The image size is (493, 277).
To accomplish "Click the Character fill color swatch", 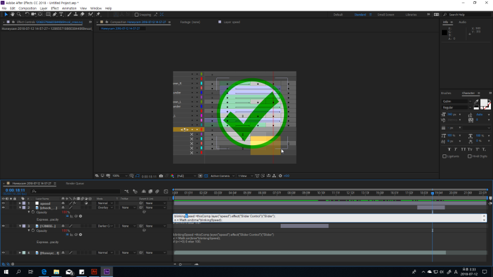I will click(x=484, y=102).
